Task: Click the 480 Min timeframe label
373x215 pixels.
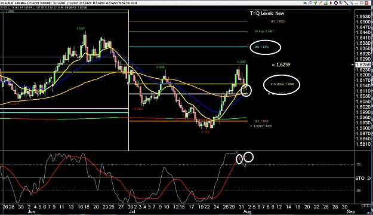Action: [x=20, y=3]
